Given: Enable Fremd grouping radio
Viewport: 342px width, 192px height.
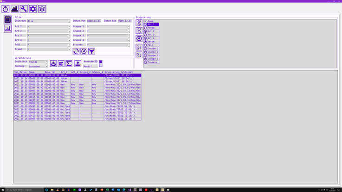Looking at the screenshot, I should click(x=146, y=28).
